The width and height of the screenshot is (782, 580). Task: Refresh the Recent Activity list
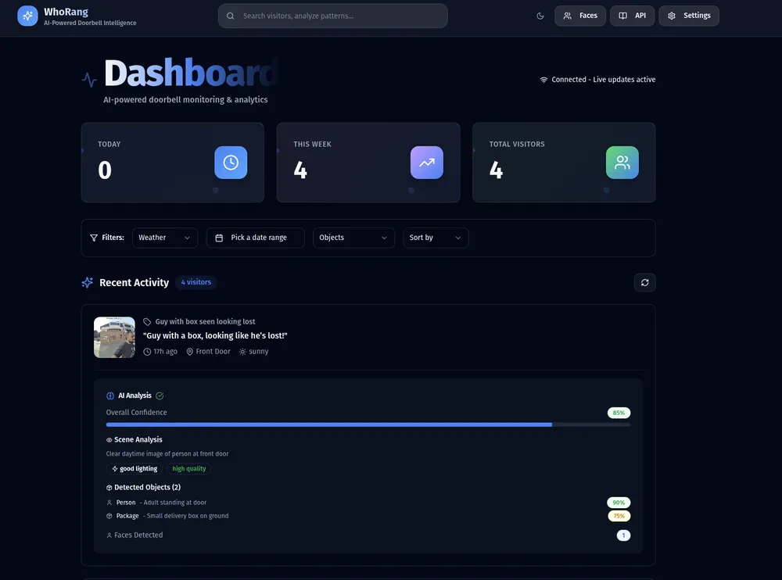pos(645,283)
